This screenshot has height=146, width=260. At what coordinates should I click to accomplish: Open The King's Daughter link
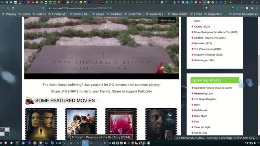[x=205, y=99]
